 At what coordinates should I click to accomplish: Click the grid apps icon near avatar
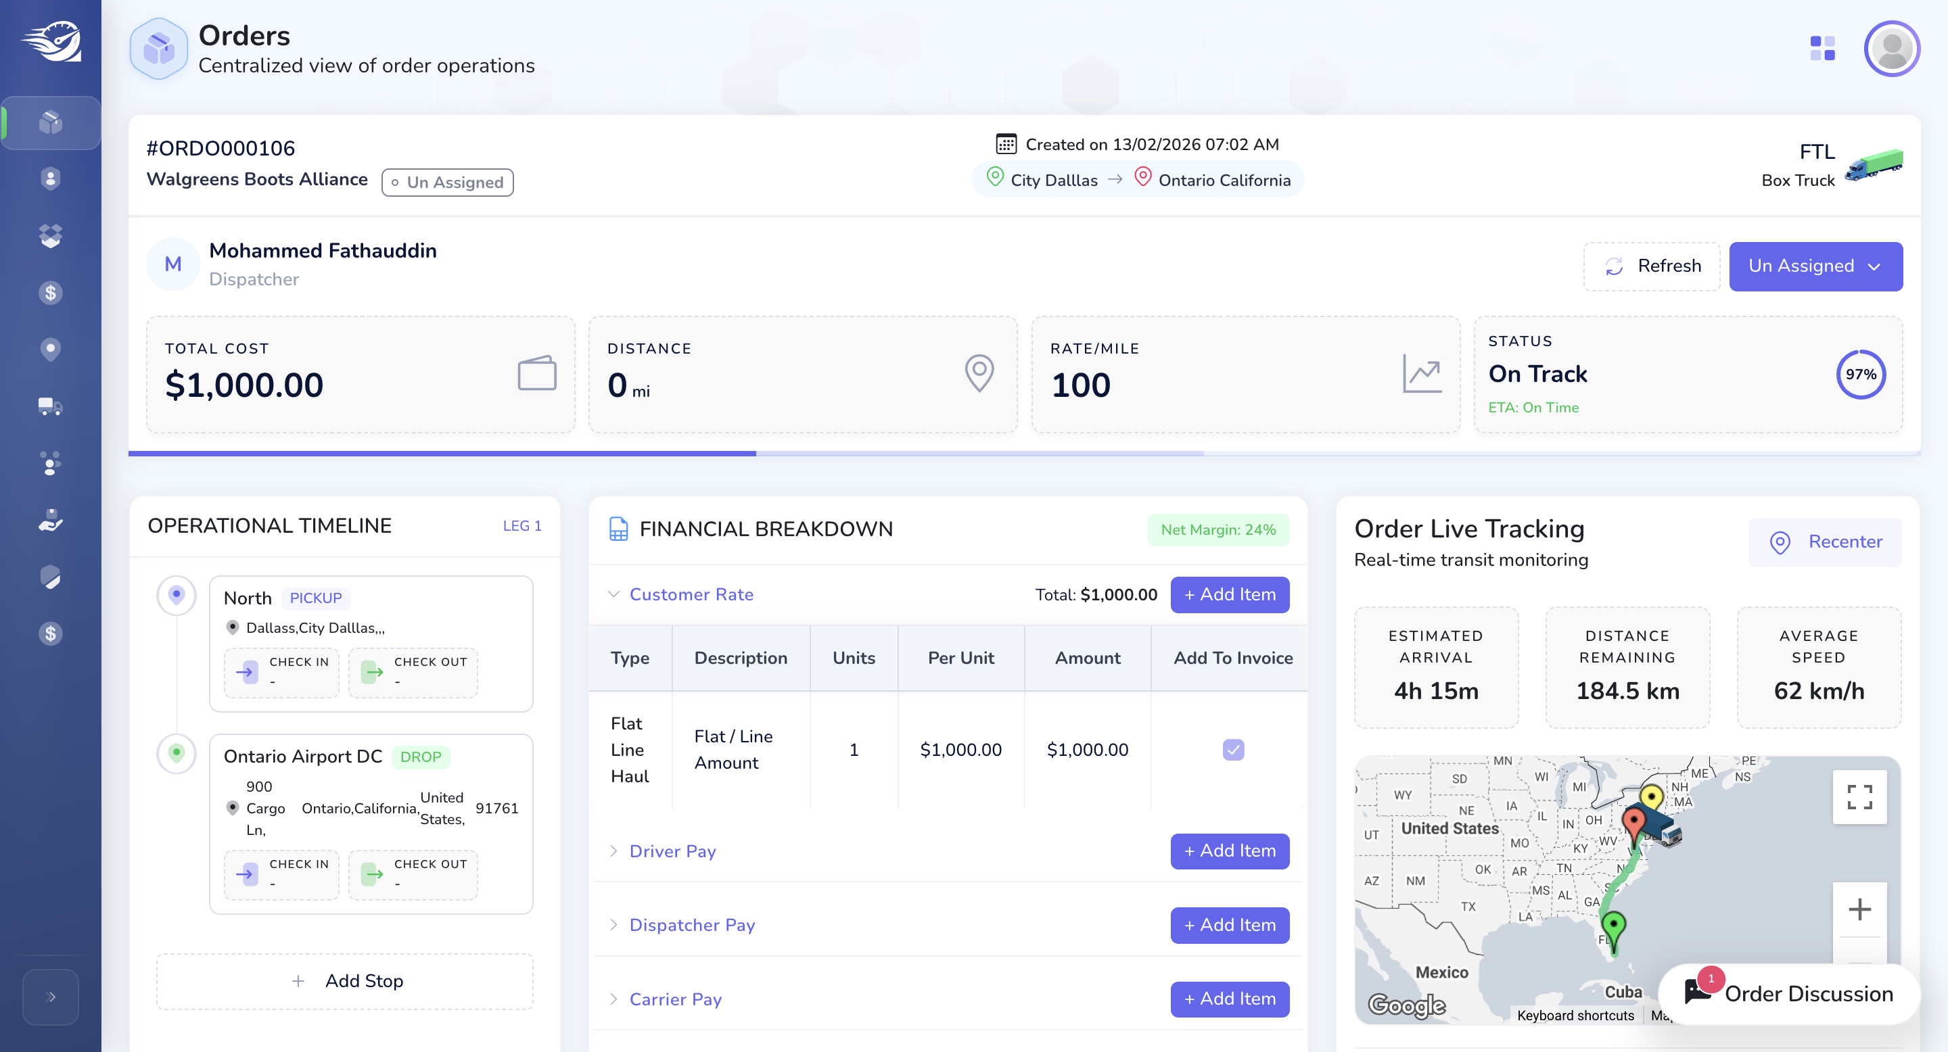click(1822, 49)
